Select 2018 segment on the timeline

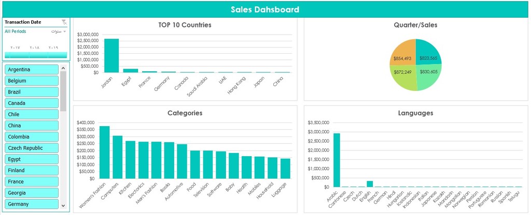coord(35,54)
